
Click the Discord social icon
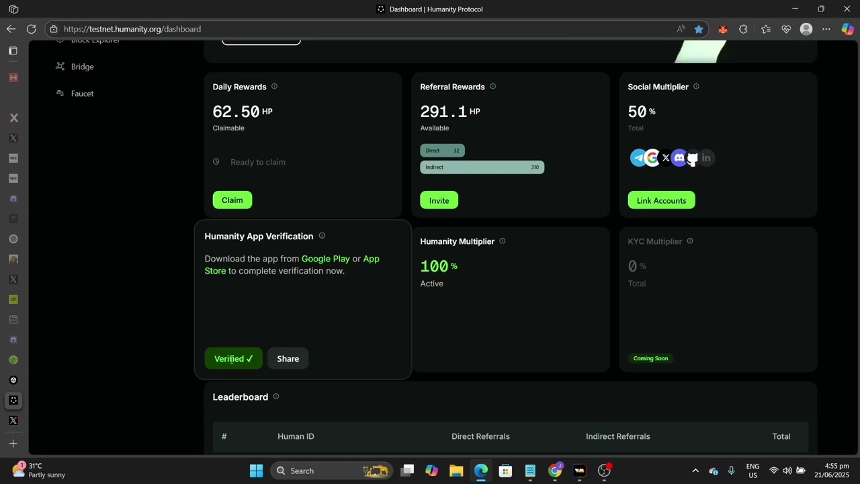[679, 158]
